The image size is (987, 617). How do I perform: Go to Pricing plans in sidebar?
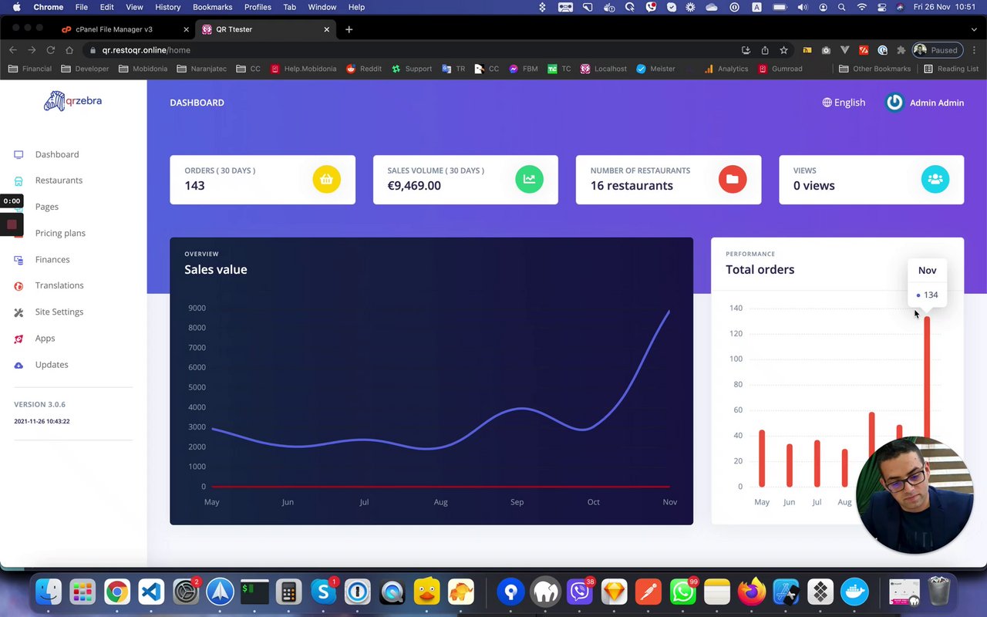pyautogui.click(x=60, y=233)
